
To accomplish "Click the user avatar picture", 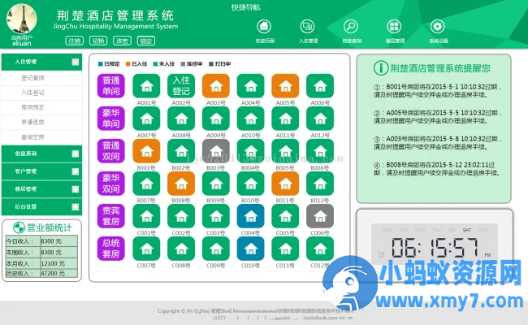I will 22,19.
